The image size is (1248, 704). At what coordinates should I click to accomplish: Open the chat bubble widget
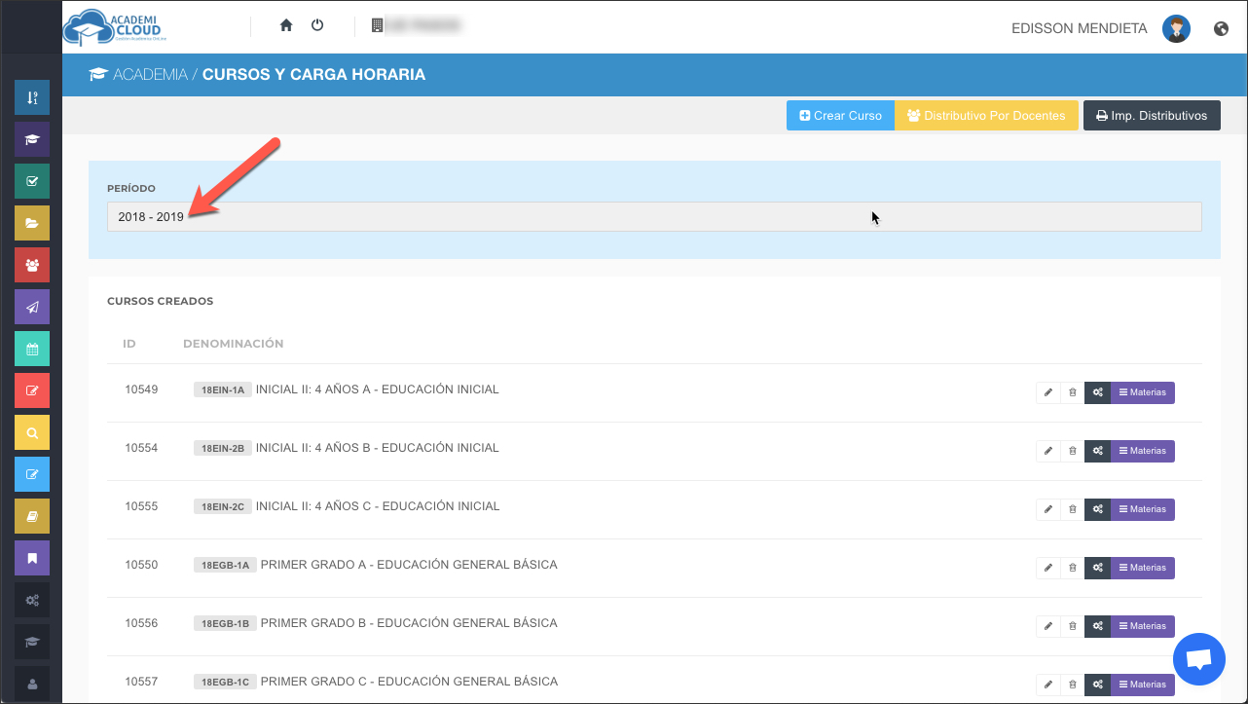(1199, 659)
